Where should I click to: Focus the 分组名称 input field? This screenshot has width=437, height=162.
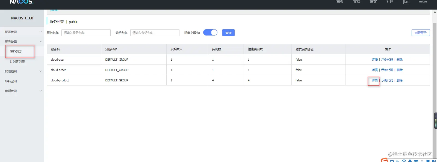pos(155,33)
